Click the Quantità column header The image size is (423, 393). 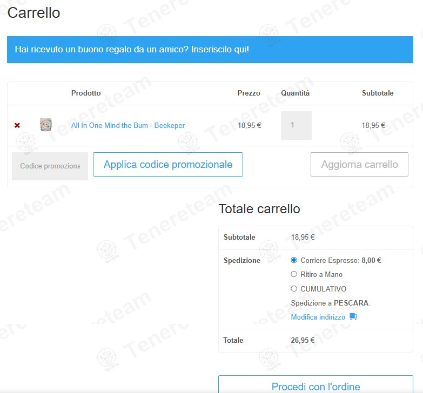[x=296, y=93]
